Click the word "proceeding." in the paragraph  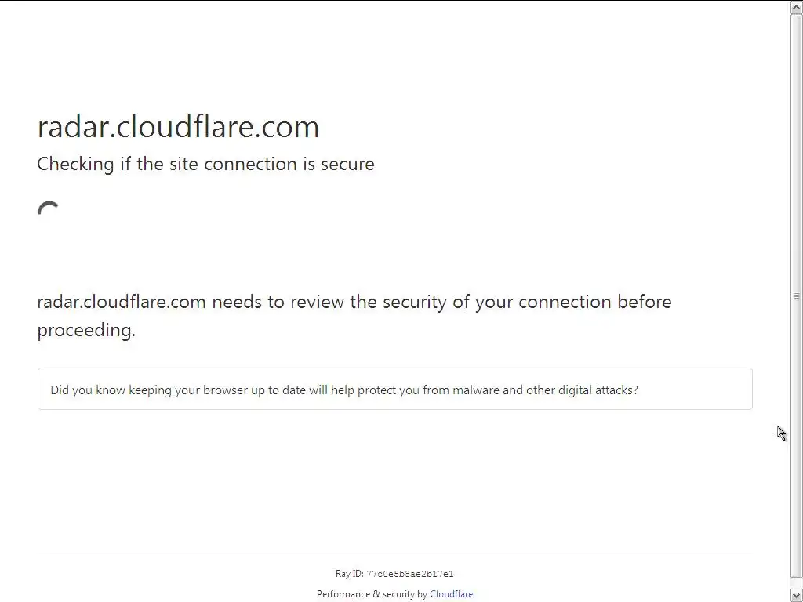[x=86, y=330]
